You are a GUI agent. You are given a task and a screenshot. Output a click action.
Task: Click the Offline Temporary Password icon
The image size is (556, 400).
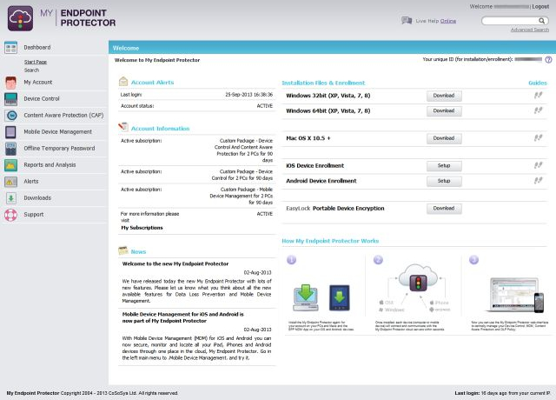click(10, 149)
